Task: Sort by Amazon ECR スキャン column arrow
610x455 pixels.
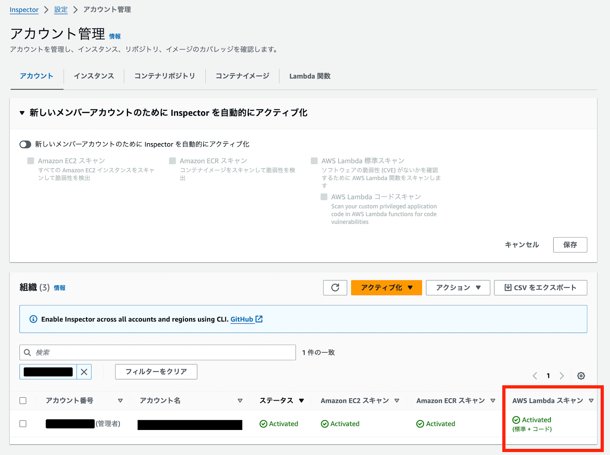Action: (x=493, y=401)
